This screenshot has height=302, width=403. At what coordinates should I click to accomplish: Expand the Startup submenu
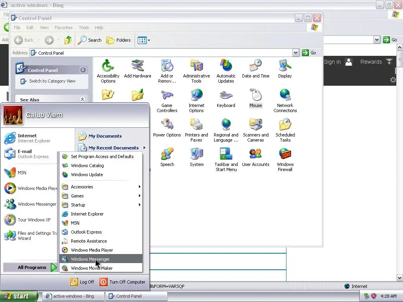coord(101,204)
